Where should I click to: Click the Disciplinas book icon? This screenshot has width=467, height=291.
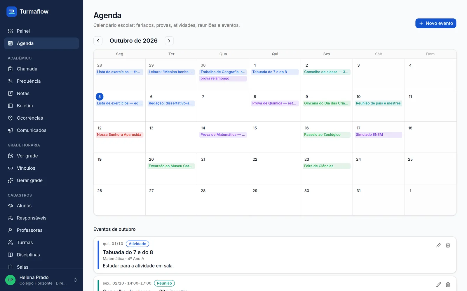click(11, 255)
